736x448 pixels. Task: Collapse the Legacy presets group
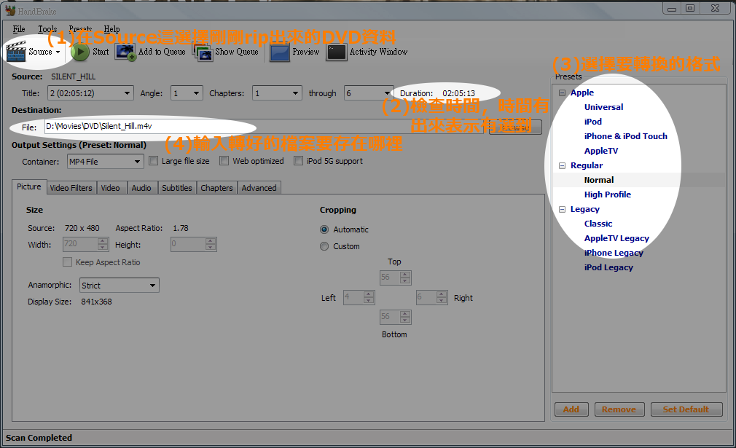(563, 209)
